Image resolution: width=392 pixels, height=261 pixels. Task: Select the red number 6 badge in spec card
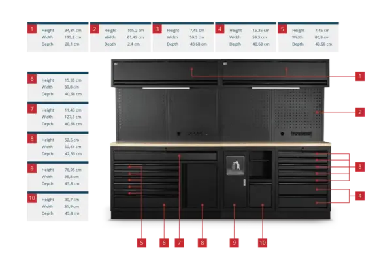click(32, 79)
